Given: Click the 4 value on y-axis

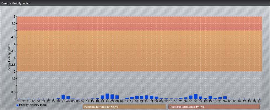Looking at the screenshot, I should point(15,44).
